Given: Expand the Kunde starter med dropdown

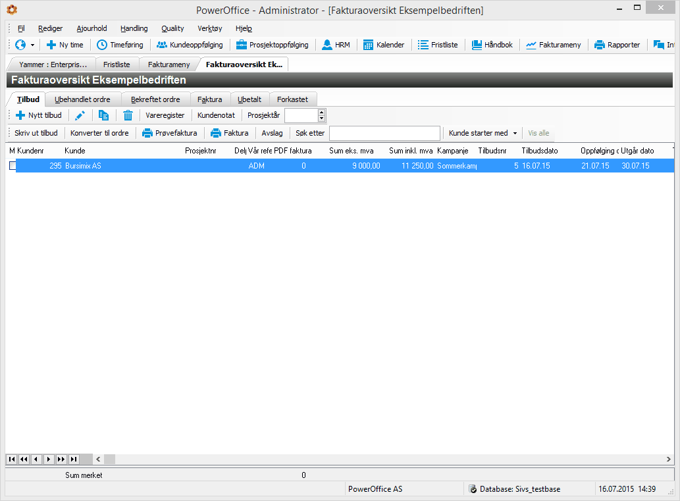Looking at the screenshot, I should click(515, 133).
